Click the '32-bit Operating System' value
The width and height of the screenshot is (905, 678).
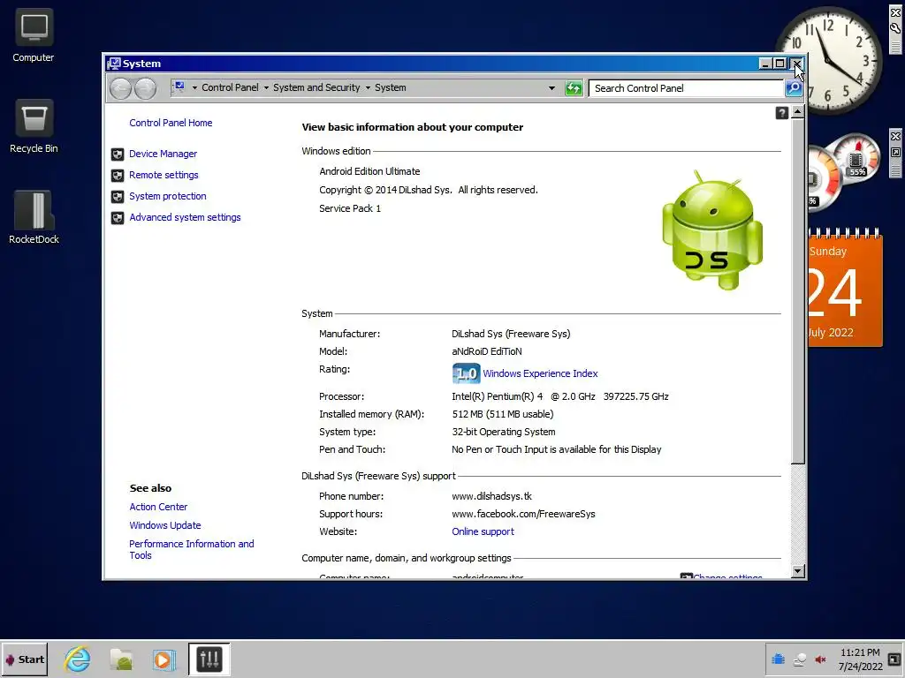[503, 432]
